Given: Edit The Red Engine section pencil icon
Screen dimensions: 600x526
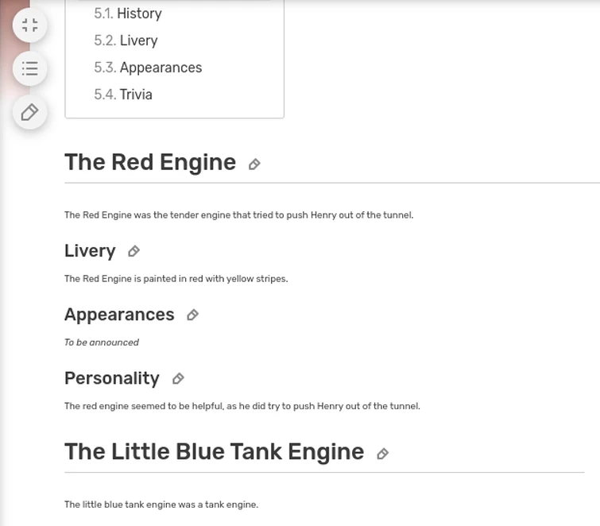Looking at the screenshot, I should click(x=254, y=164).
